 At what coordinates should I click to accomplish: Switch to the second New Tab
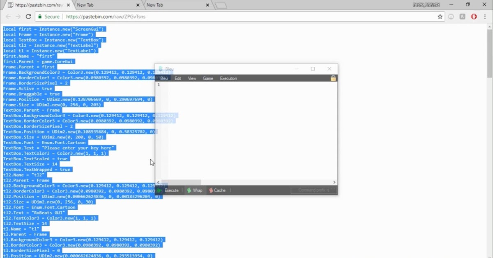177,5
